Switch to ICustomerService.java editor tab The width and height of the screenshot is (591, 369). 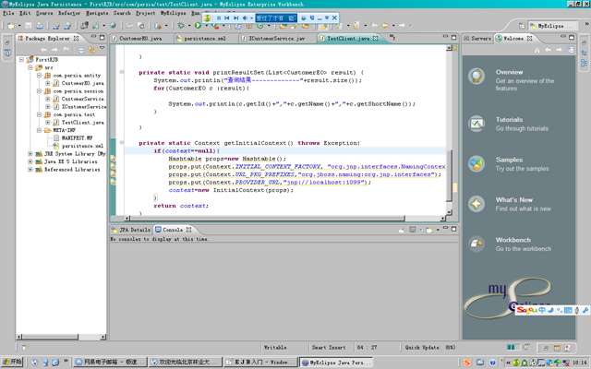pyautogui.click(x=277, y=39)
